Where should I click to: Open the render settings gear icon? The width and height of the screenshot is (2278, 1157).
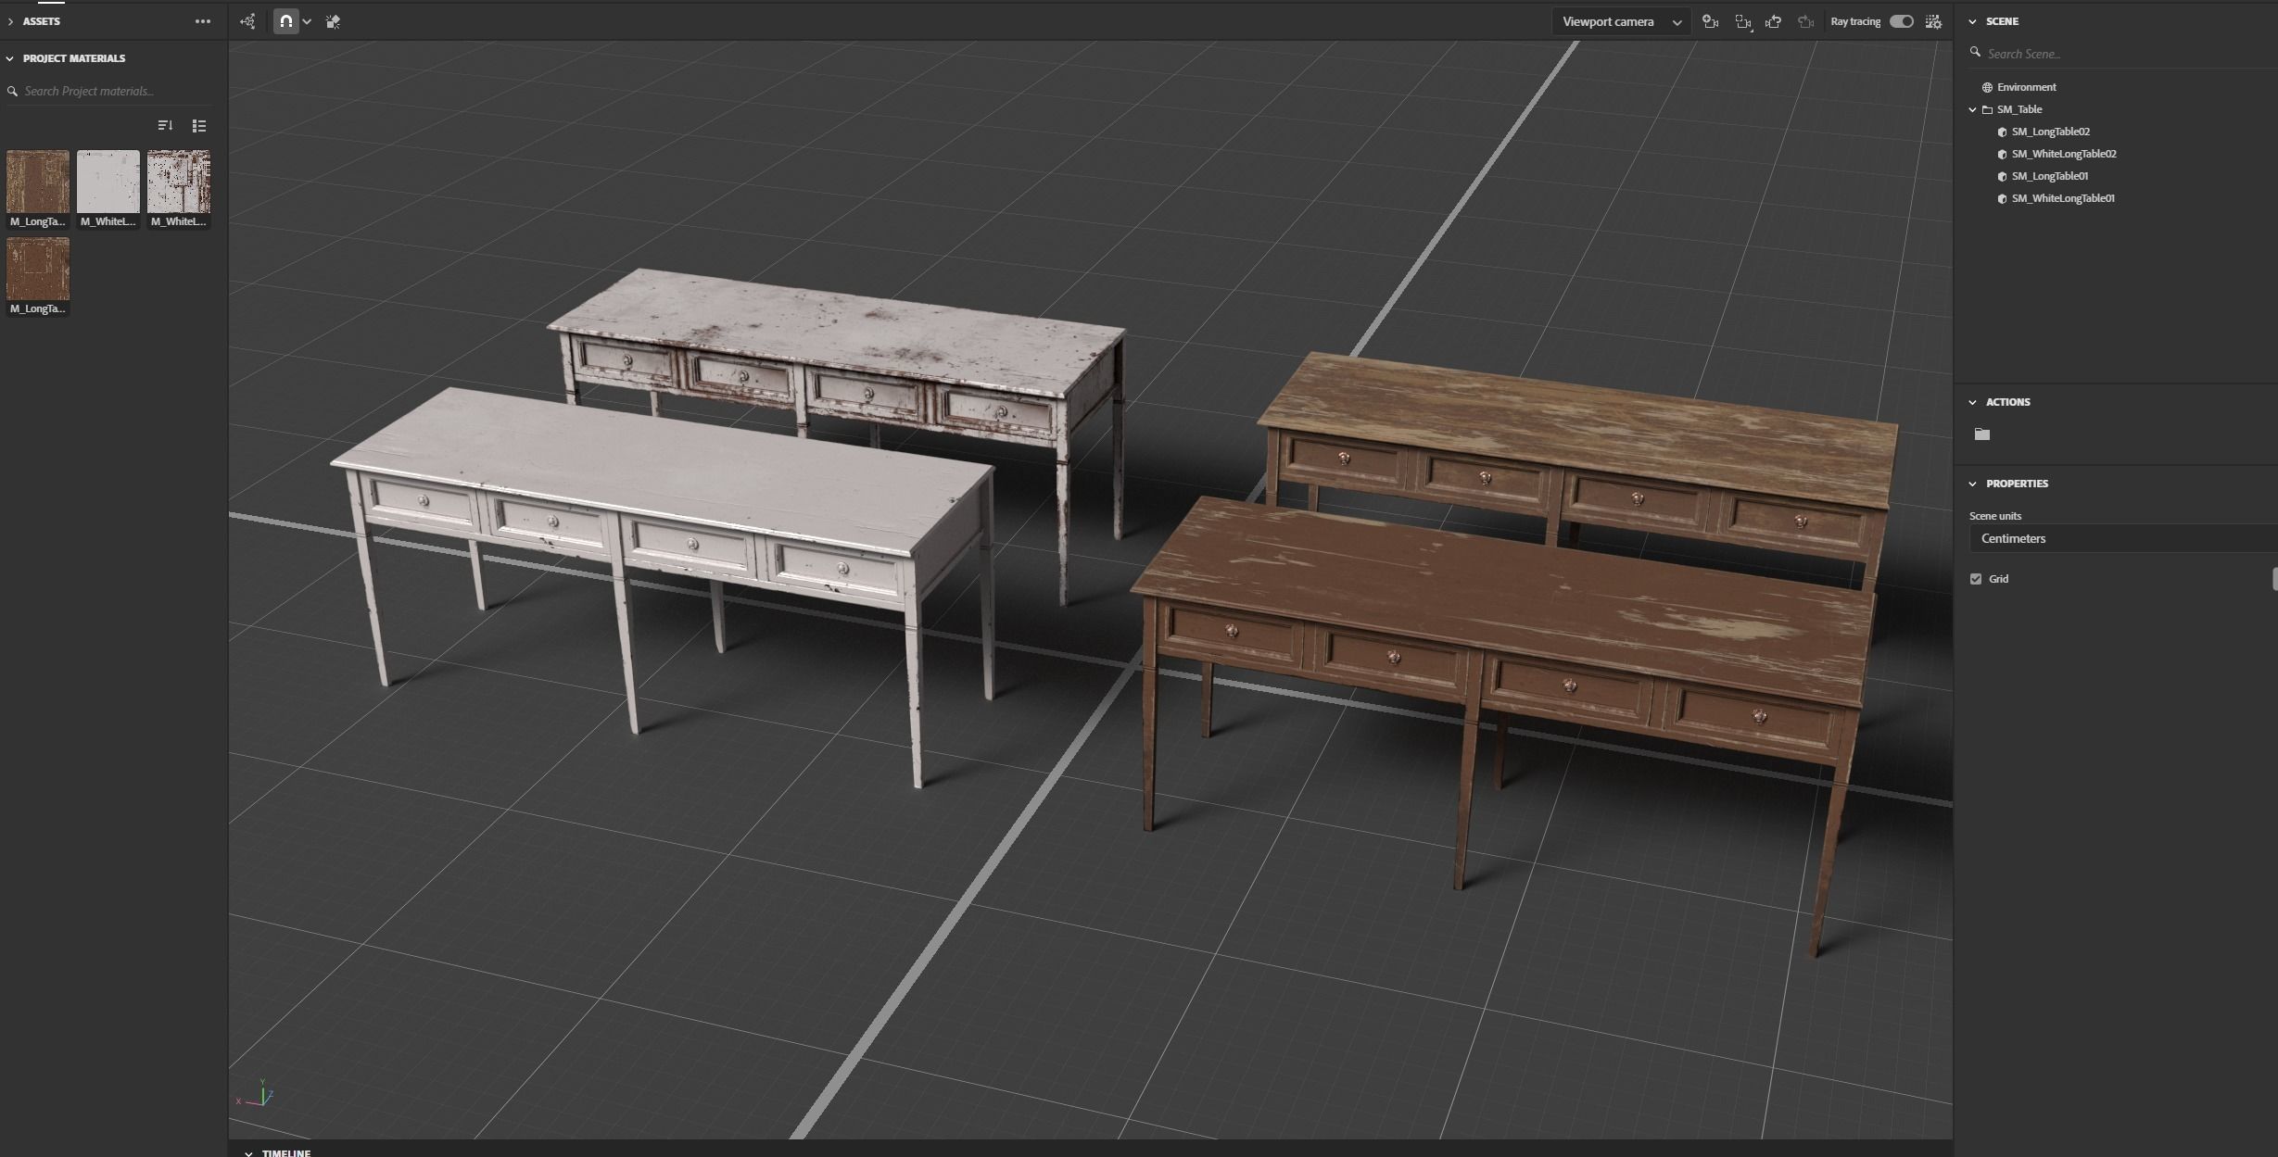pos(1933,21)
